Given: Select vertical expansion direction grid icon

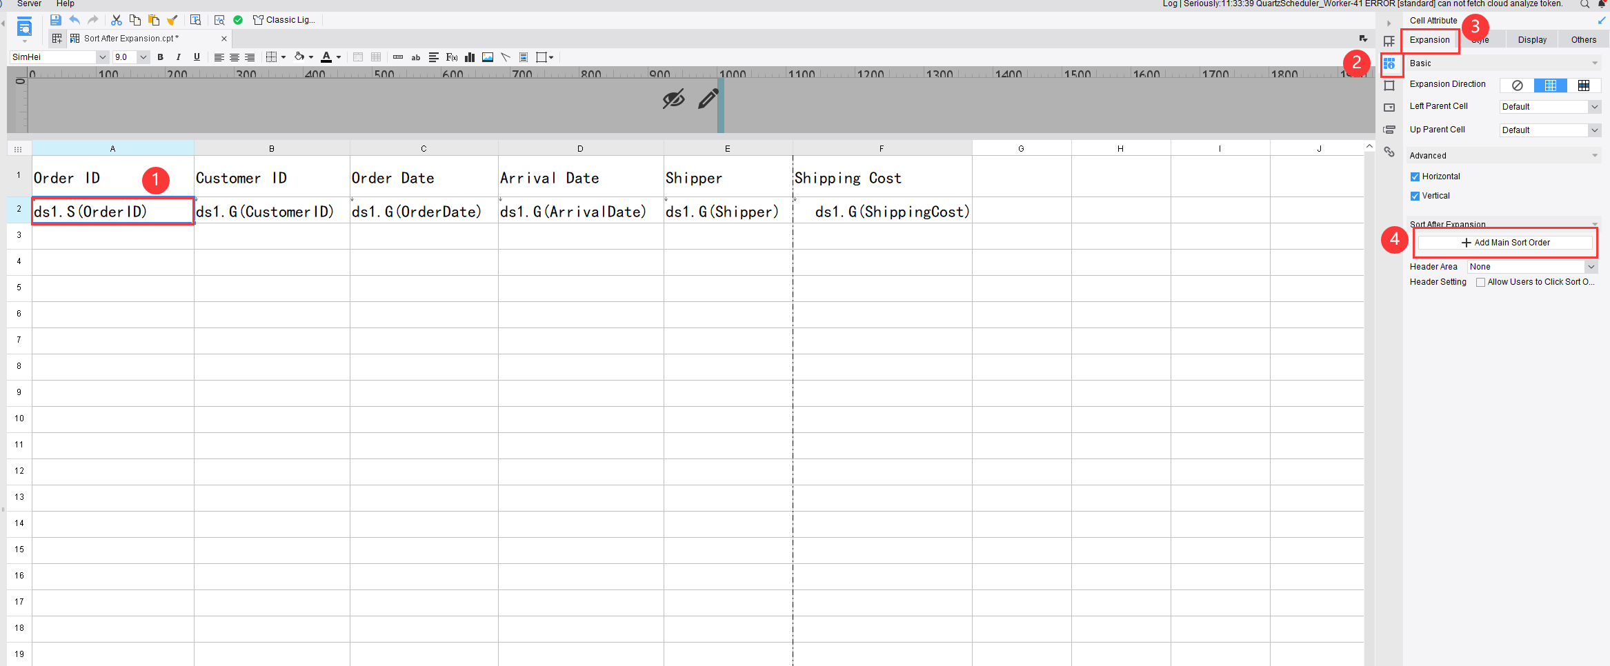Looking at the screenshot, I should (x=1551, y=85).
